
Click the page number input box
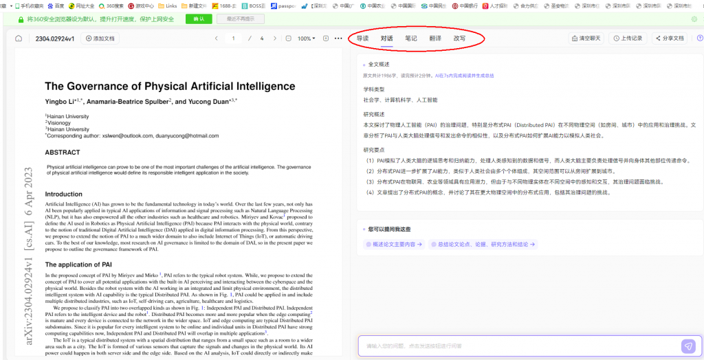point(234,38)
